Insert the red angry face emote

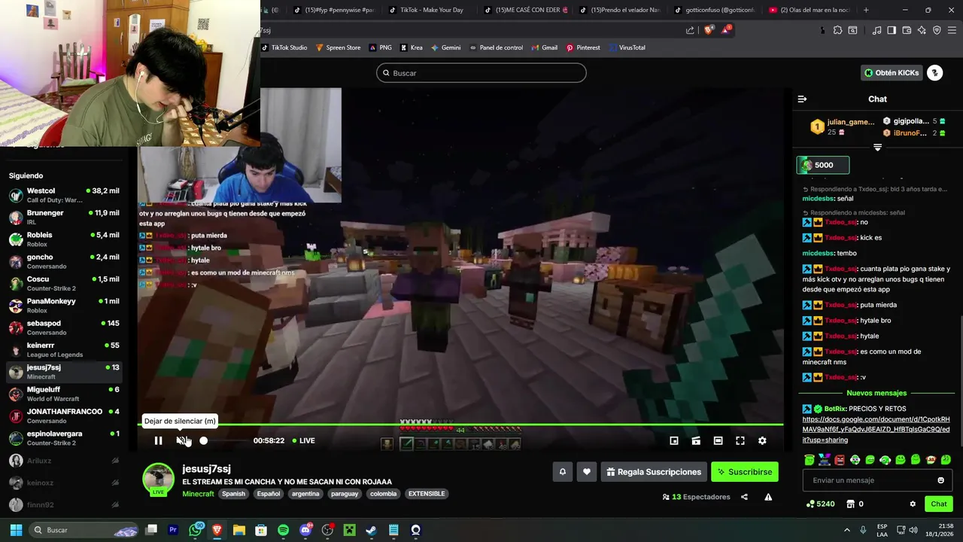pos(840,460)
